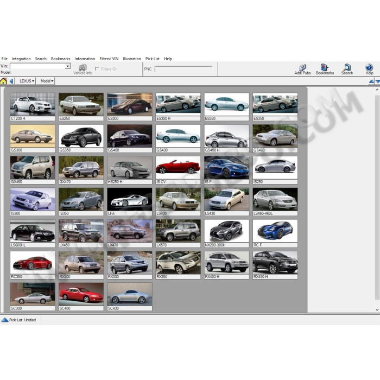The width and height of the screenshot is (380, 380).
Task: Open the Bookmarks menu
Action: [x=61, y=59]
